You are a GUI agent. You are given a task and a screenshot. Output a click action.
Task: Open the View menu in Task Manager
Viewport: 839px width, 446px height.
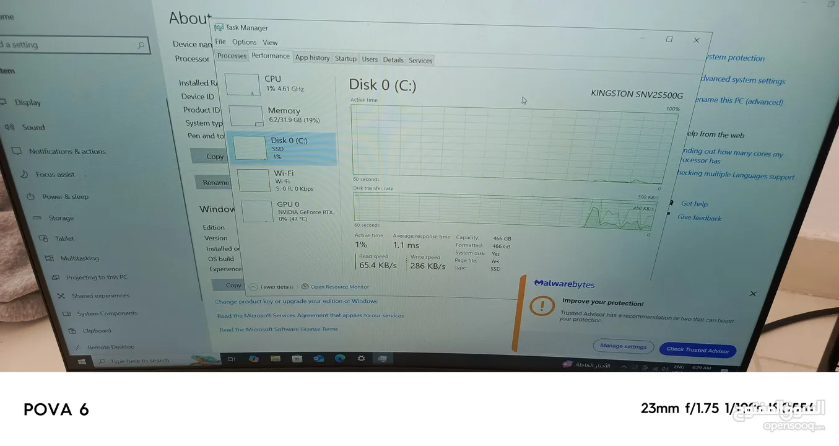tap(270, 43)
